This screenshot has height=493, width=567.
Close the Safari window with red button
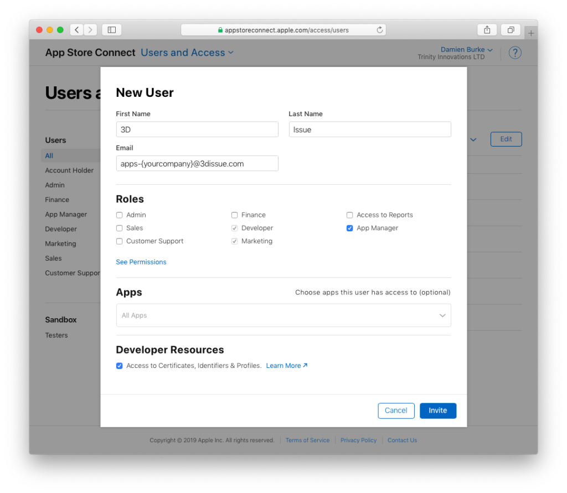click(x=39, y=30)
